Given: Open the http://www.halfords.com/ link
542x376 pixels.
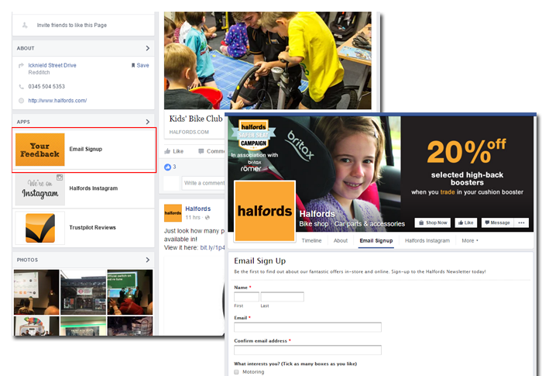Looking at the screenshot, I should tap(57, 101).
